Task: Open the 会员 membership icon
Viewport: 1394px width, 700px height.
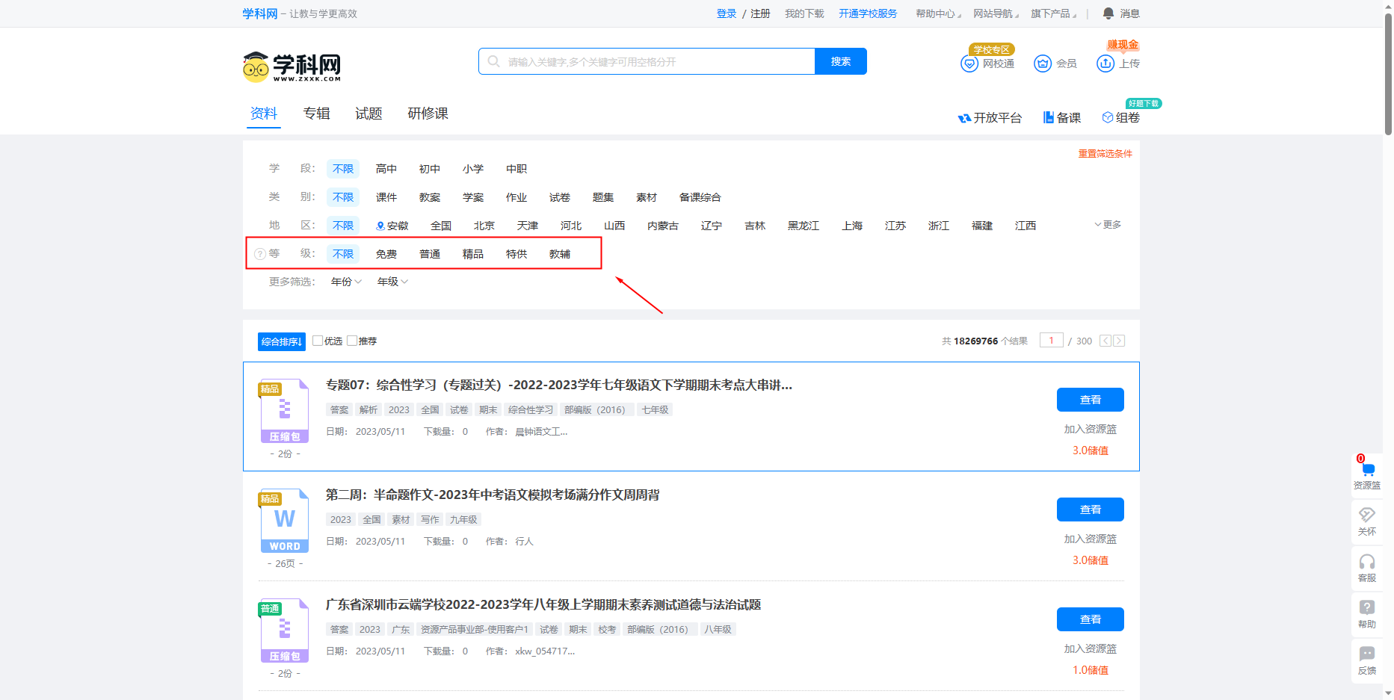Action: (x=1042, y=64)
